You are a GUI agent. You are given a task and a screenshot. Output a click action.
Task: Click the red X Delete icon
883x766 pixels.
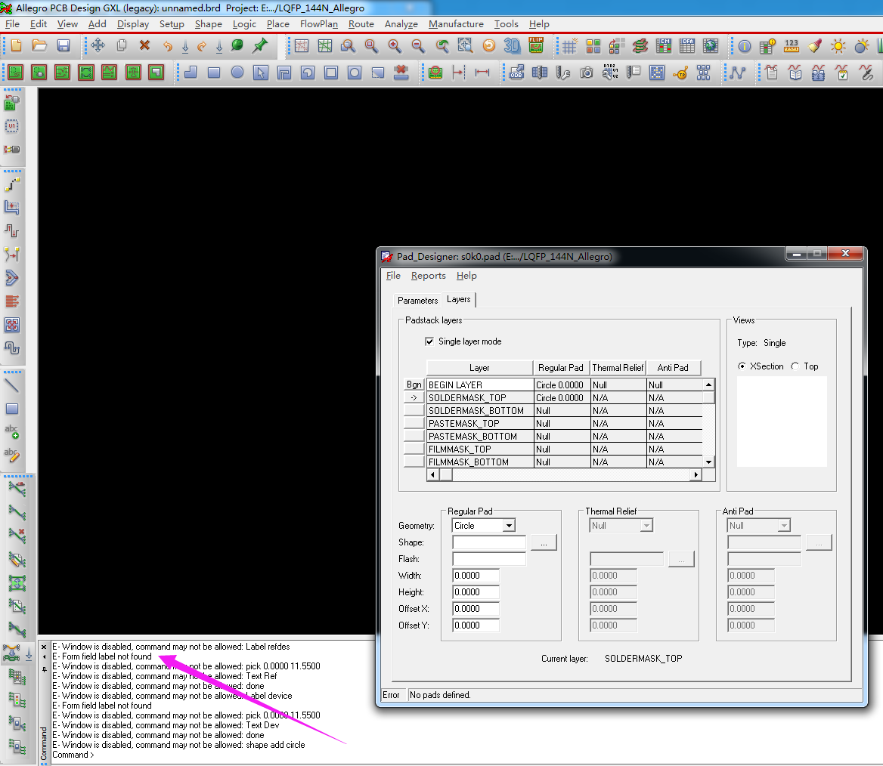click(144, 46)
